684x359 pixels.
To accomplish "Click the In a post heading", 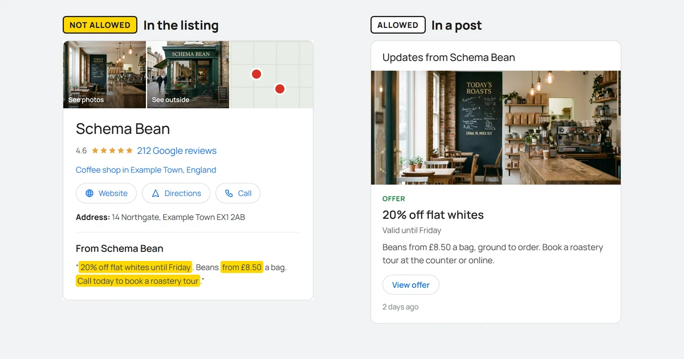I will 457,25.
